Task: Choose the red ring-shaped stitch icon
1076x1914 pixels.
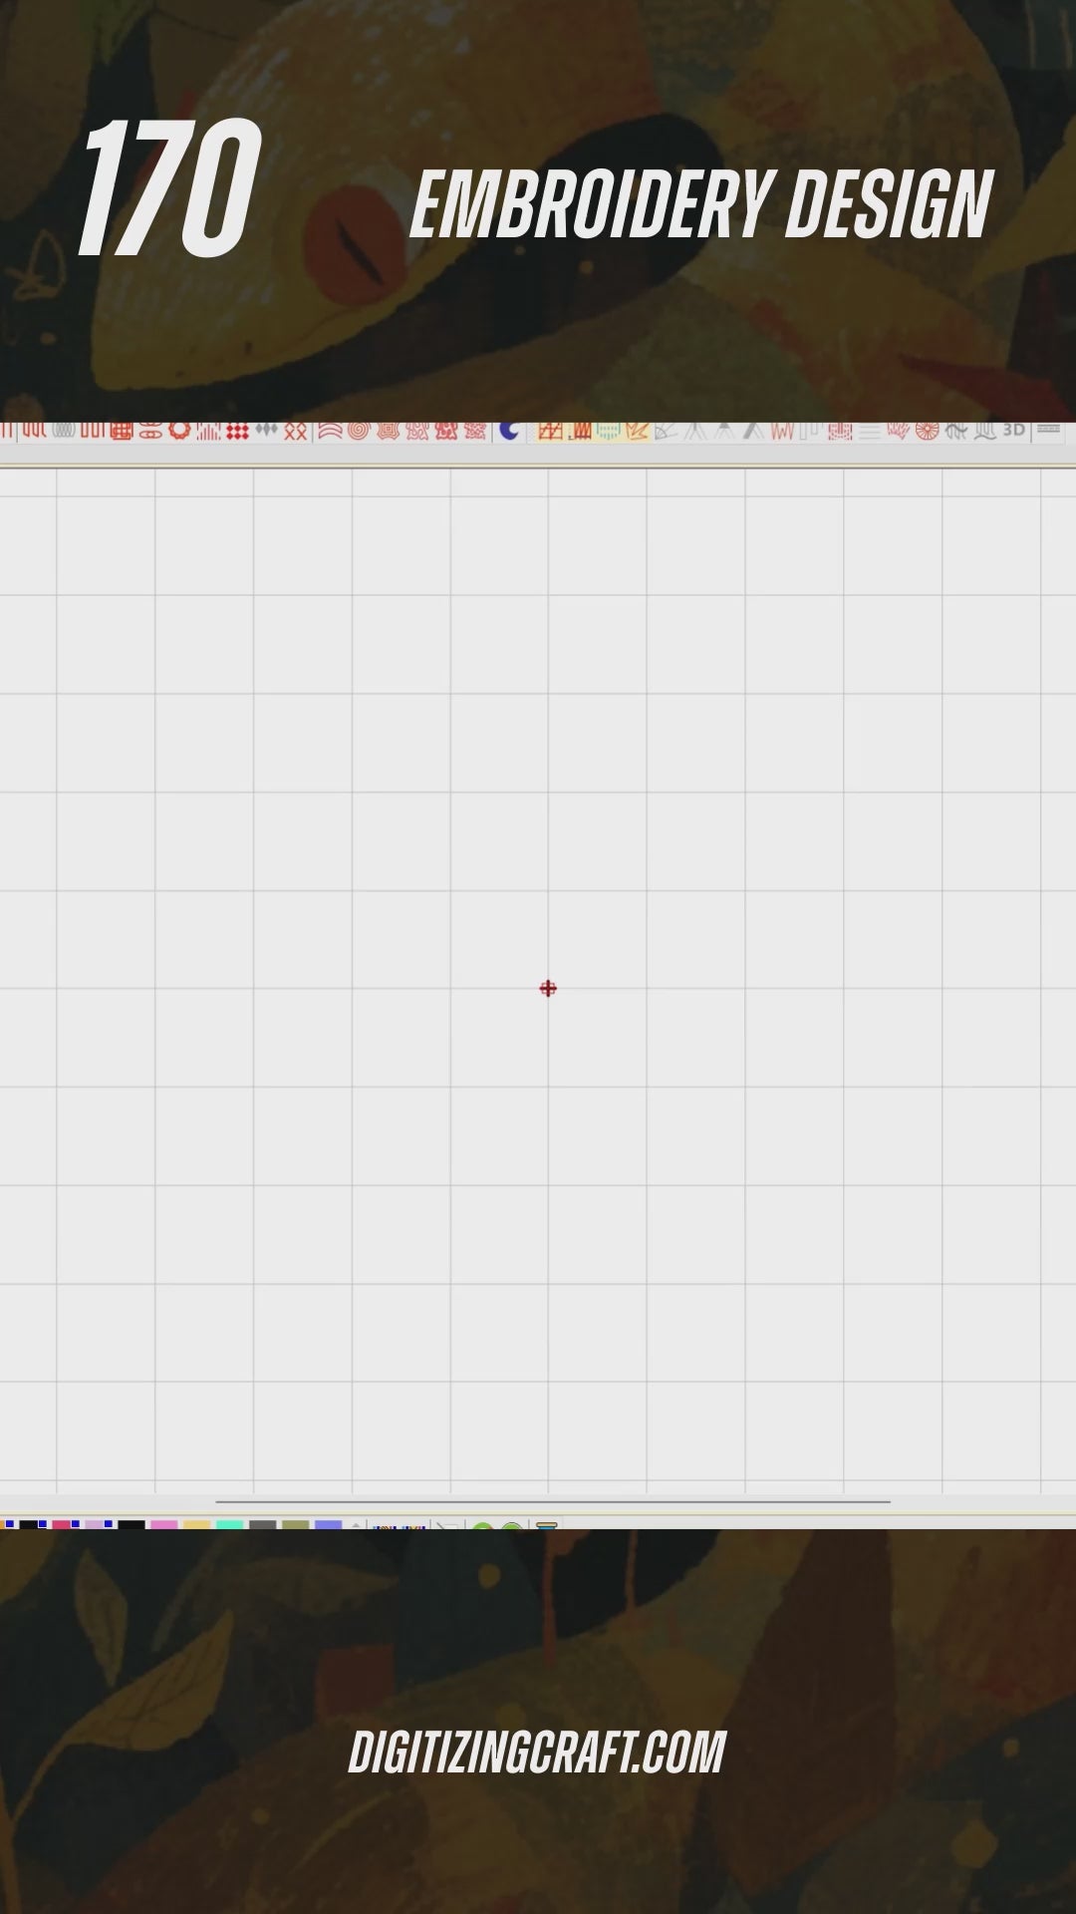Action: click(x=179, y=431)
